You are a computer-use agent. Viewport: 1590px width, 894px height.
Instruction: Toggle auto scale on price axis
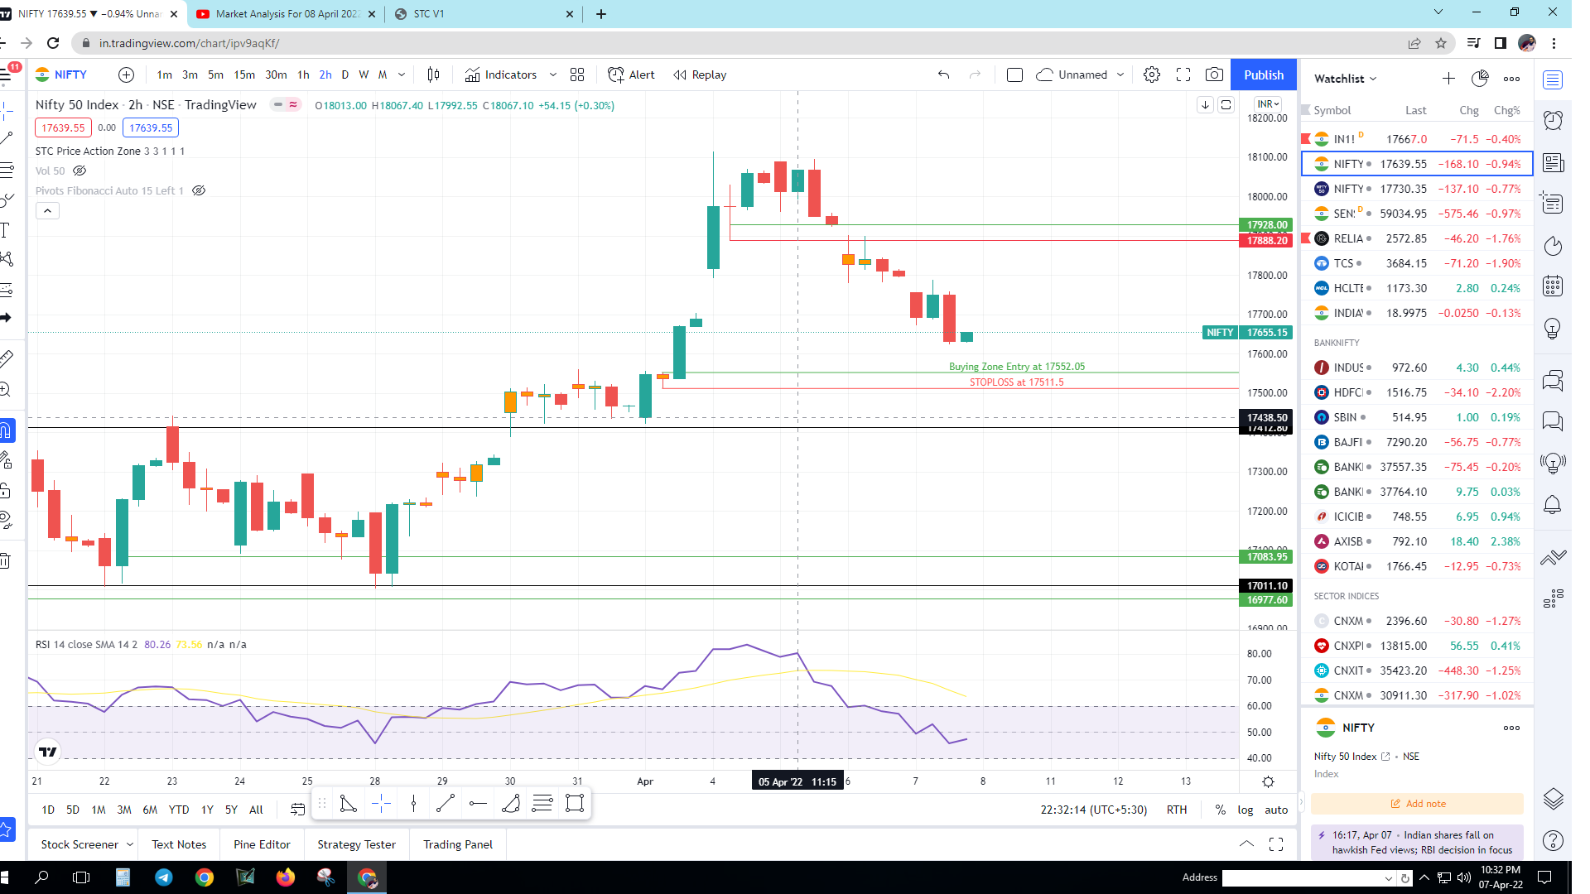[x=1276, y=810]
